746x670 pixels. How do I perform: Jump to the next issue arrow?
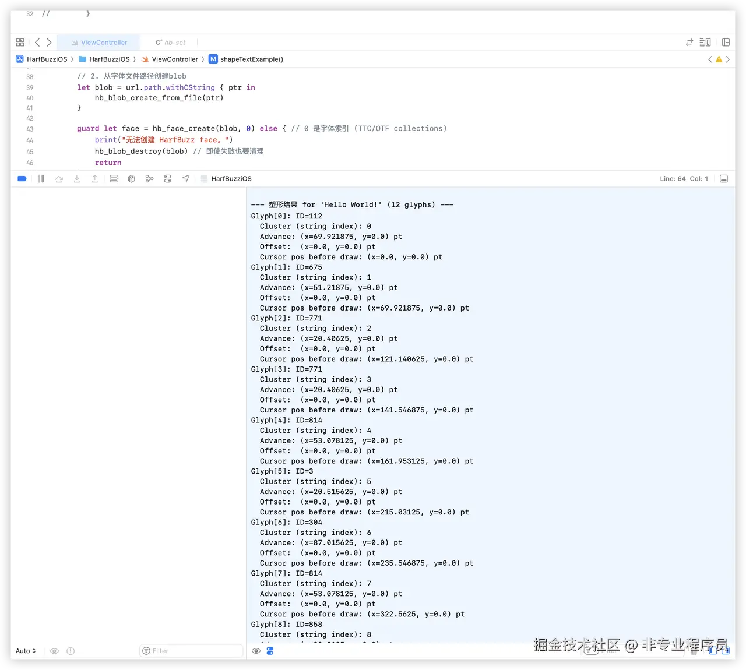point(727,59)
